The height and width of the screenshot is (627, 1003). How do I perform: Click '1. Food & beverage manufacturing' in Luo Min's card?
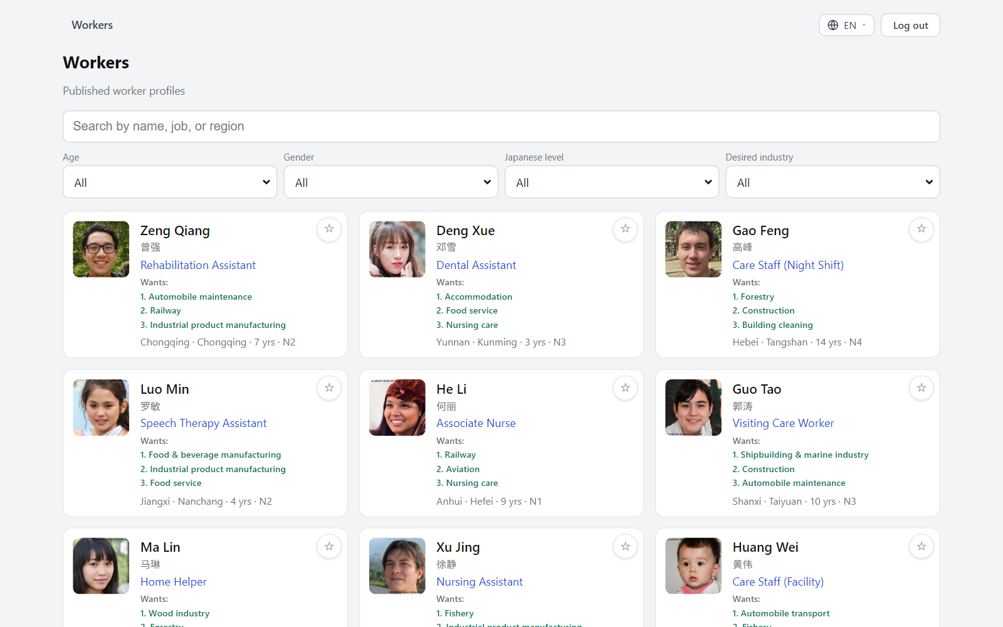pyautogui.click(x=211, y=455)
